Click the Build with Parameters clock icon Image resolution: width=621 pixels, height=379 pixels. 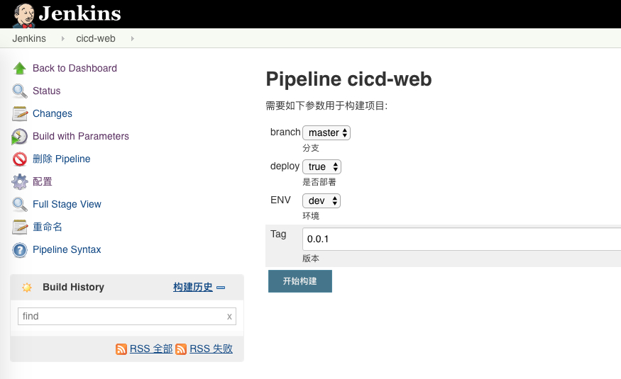click(x=19, y=137)
